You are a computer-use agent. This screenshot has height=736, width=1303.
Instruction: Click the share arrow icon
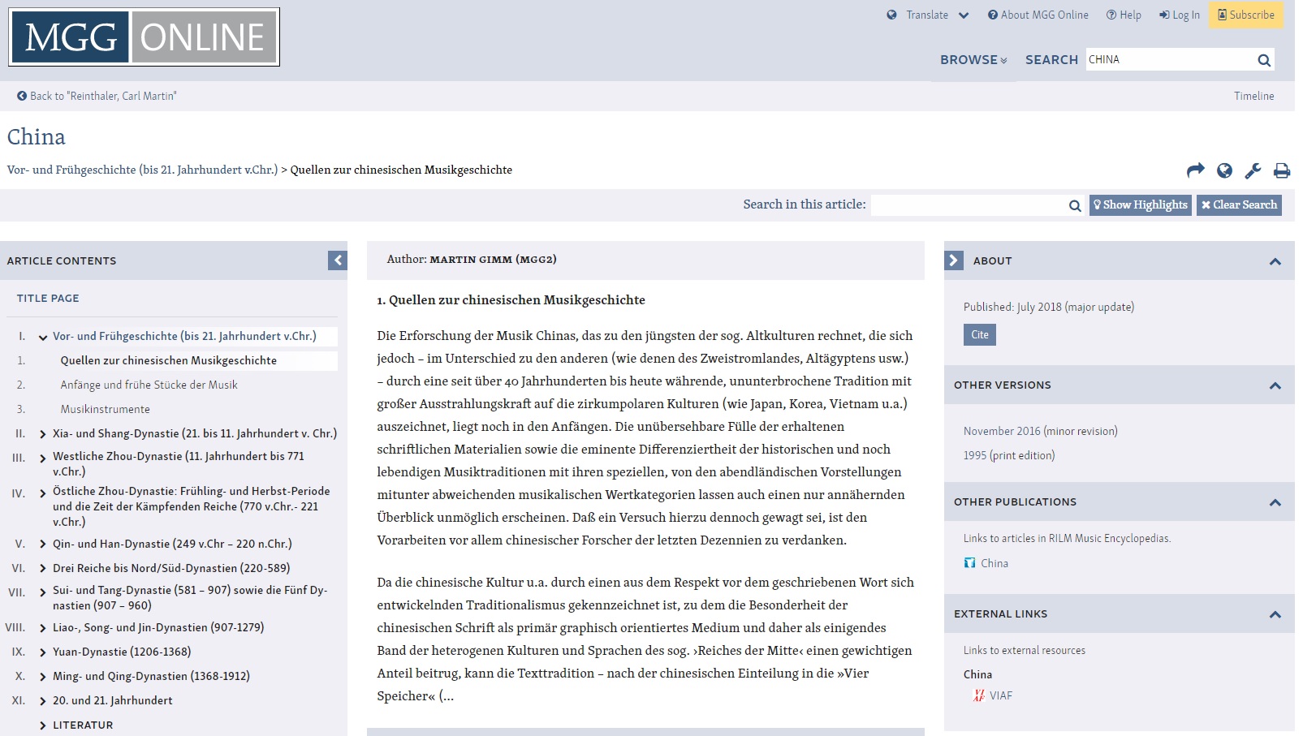(x=1196, y=170)
